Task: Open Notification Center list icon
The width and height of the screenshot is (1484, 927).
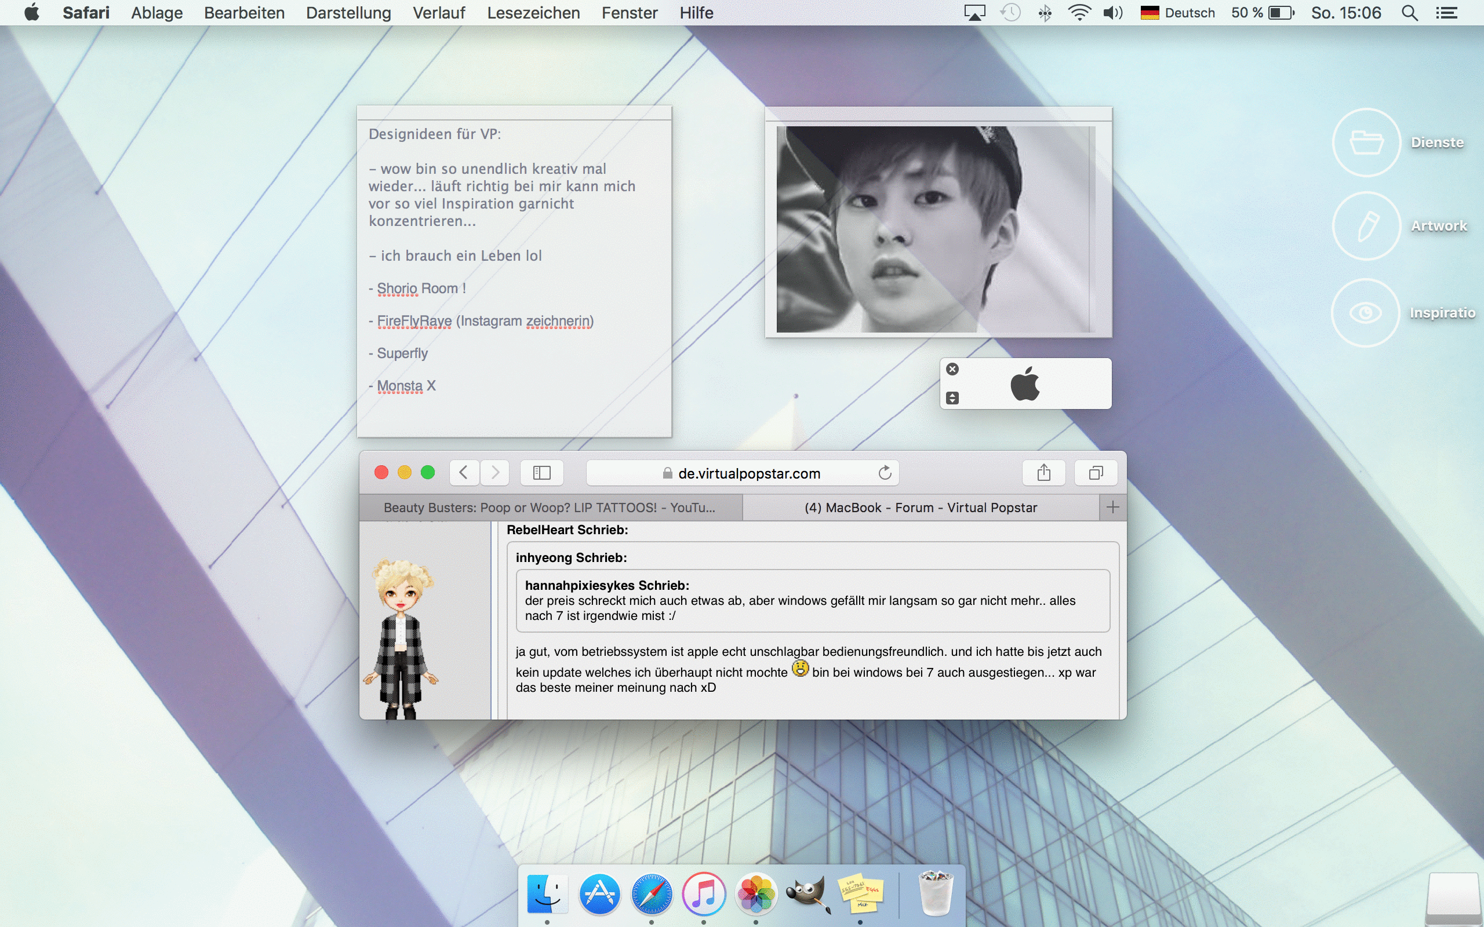Action: tap(1446, 13)
